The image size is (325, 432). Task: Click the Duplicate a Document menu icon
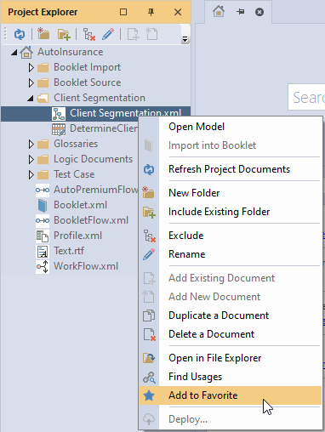[x=149, y=315]
